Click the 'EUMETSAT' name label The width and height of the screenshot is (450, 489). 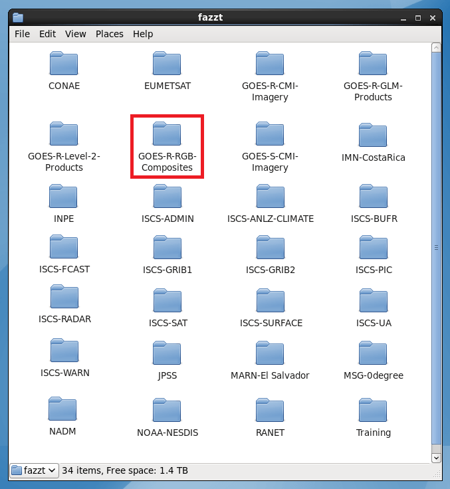pyautogui.click(x=168, y=86)
